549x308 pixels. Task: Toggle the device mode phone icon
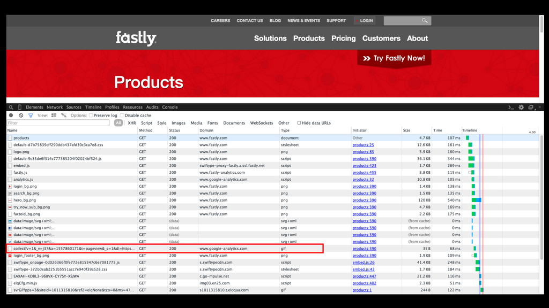[x=20, y=107]
